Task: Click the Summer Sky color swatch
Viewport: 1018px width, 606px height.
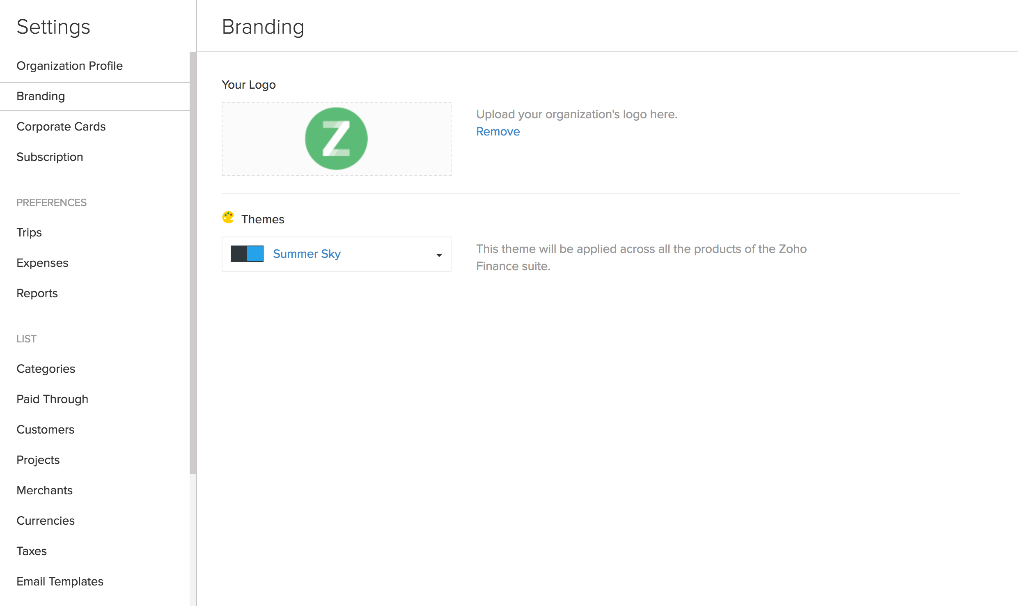Action: pos(247,254)
